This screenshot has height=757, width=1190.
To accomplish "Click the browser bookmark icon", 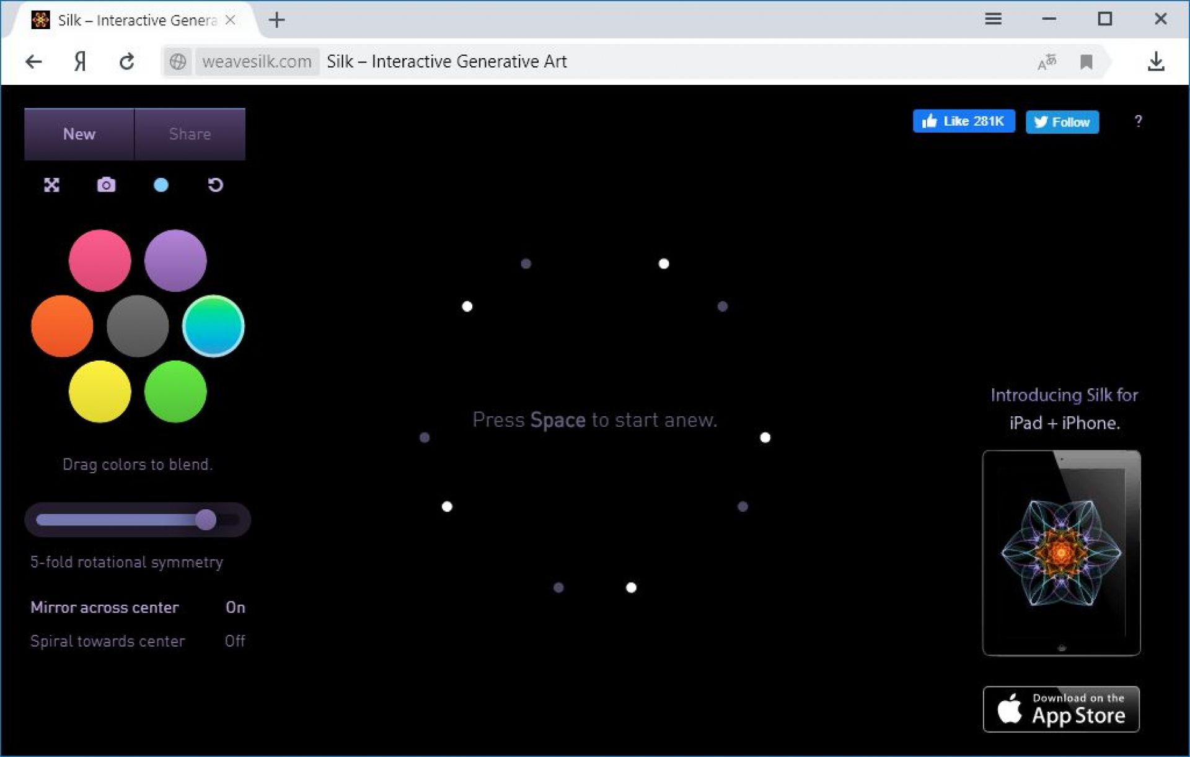I will (1086, 61).
